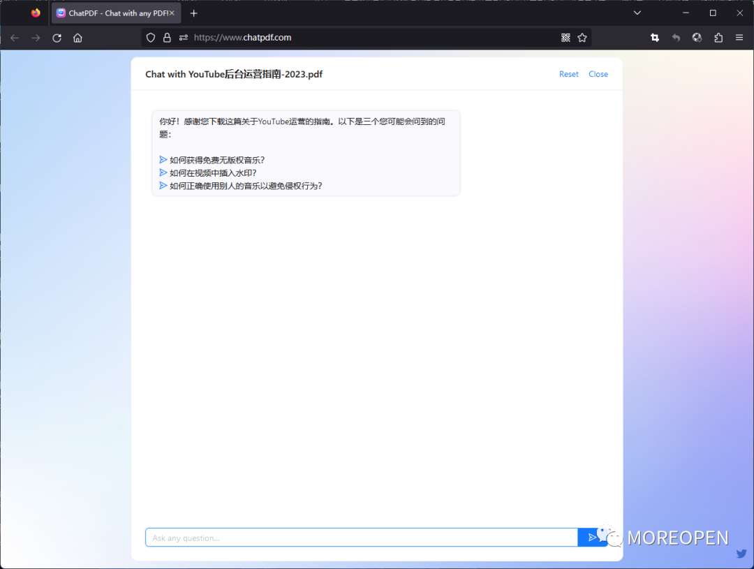Go forward to next page

pyautogui.click(x=36, y=38)
